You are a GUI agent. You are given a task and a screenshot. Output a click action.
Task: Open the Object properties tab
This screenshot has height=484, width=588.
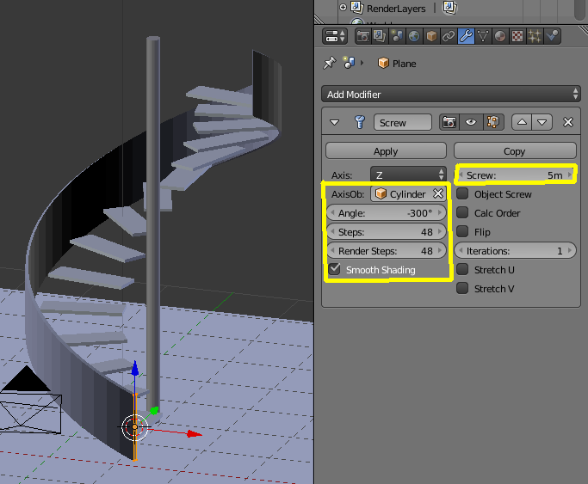[x=431, y=36]
